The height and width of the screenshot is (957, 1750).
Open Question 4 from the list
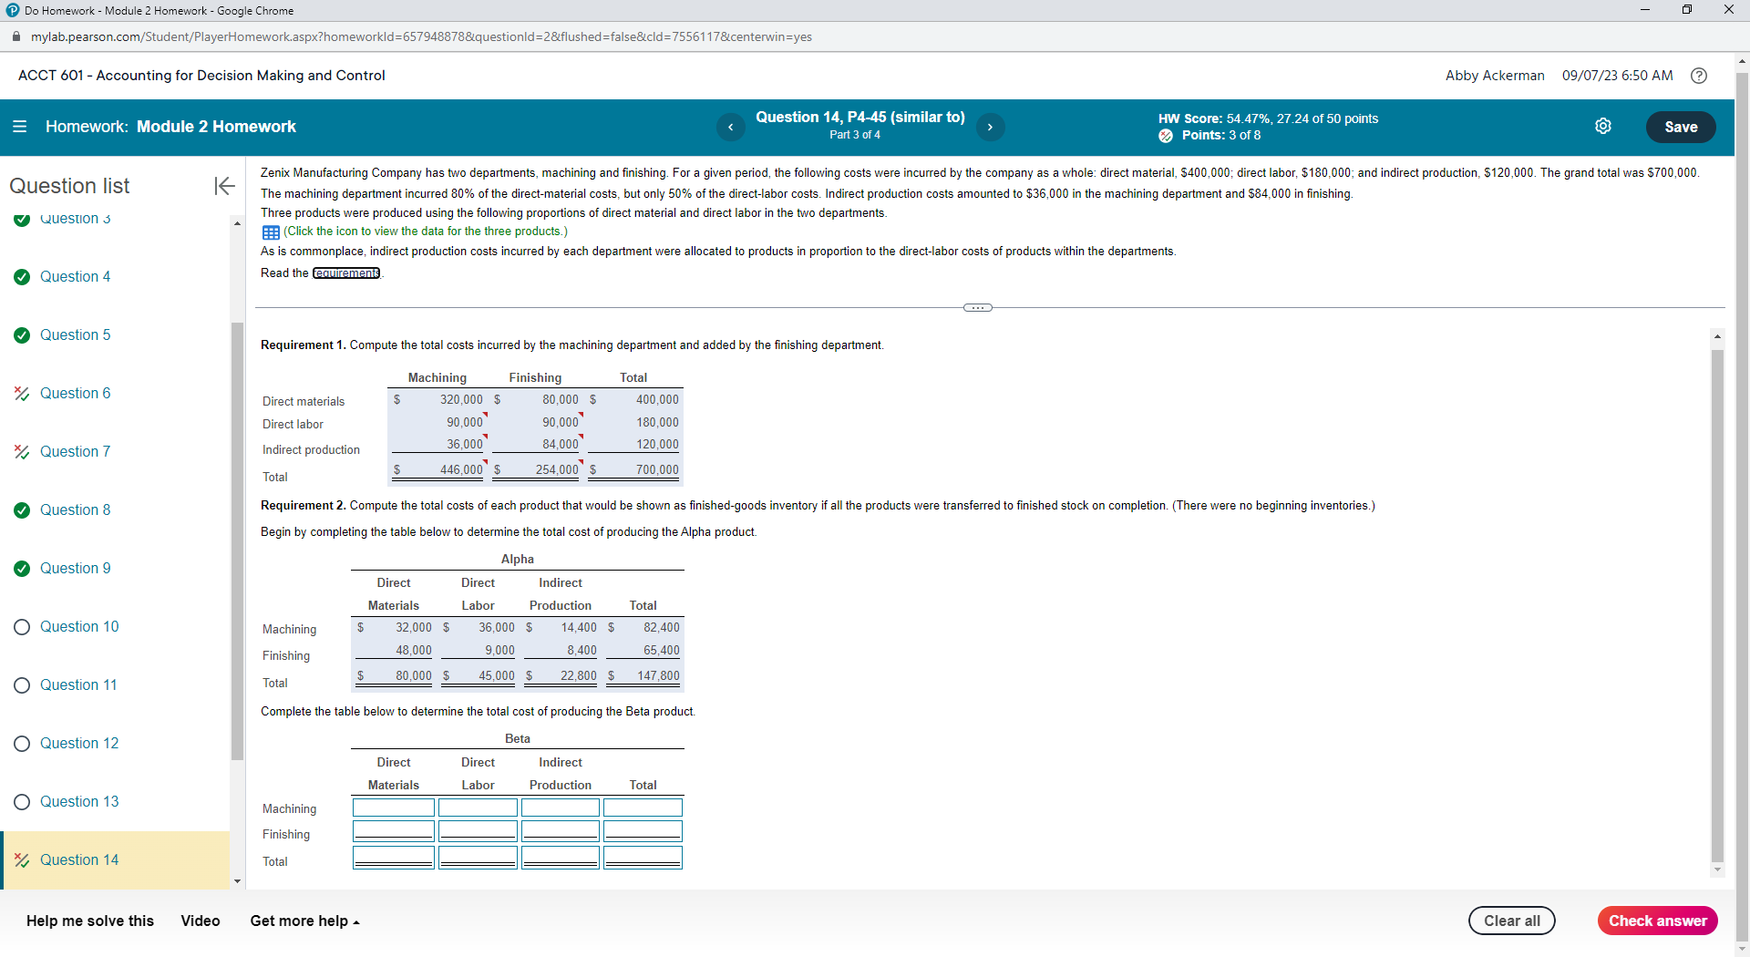tap(76, 277)
